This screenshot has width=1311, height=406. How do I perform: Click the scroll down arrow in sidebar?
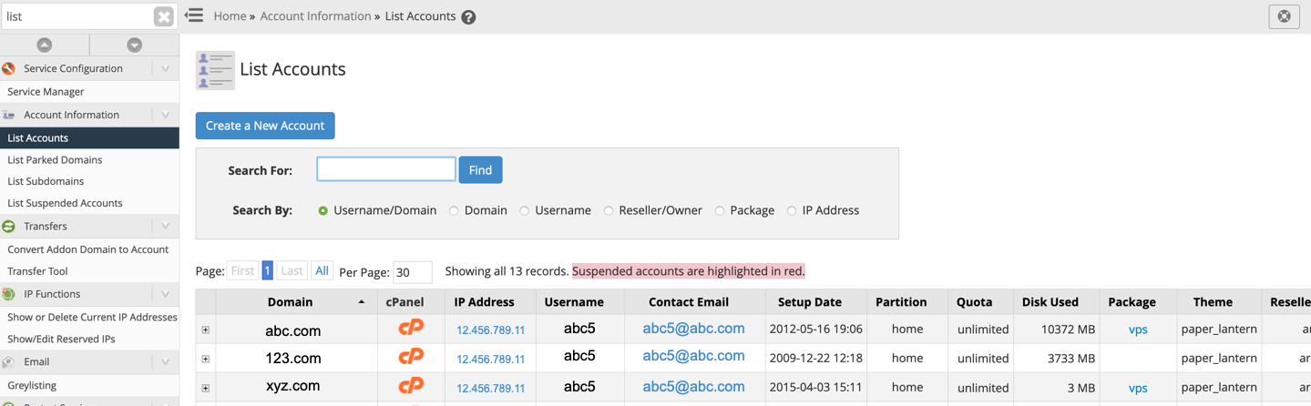[134, 45]
